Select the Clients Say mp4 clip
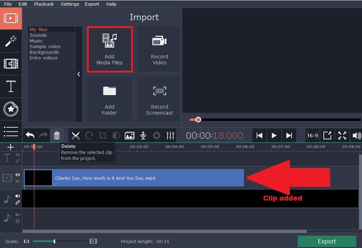 click(x=134, y=178)
